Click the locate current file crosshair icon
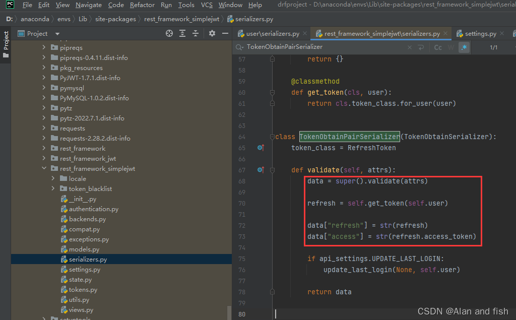The width and height of the screenshot is (516, 320). point(169,33)
